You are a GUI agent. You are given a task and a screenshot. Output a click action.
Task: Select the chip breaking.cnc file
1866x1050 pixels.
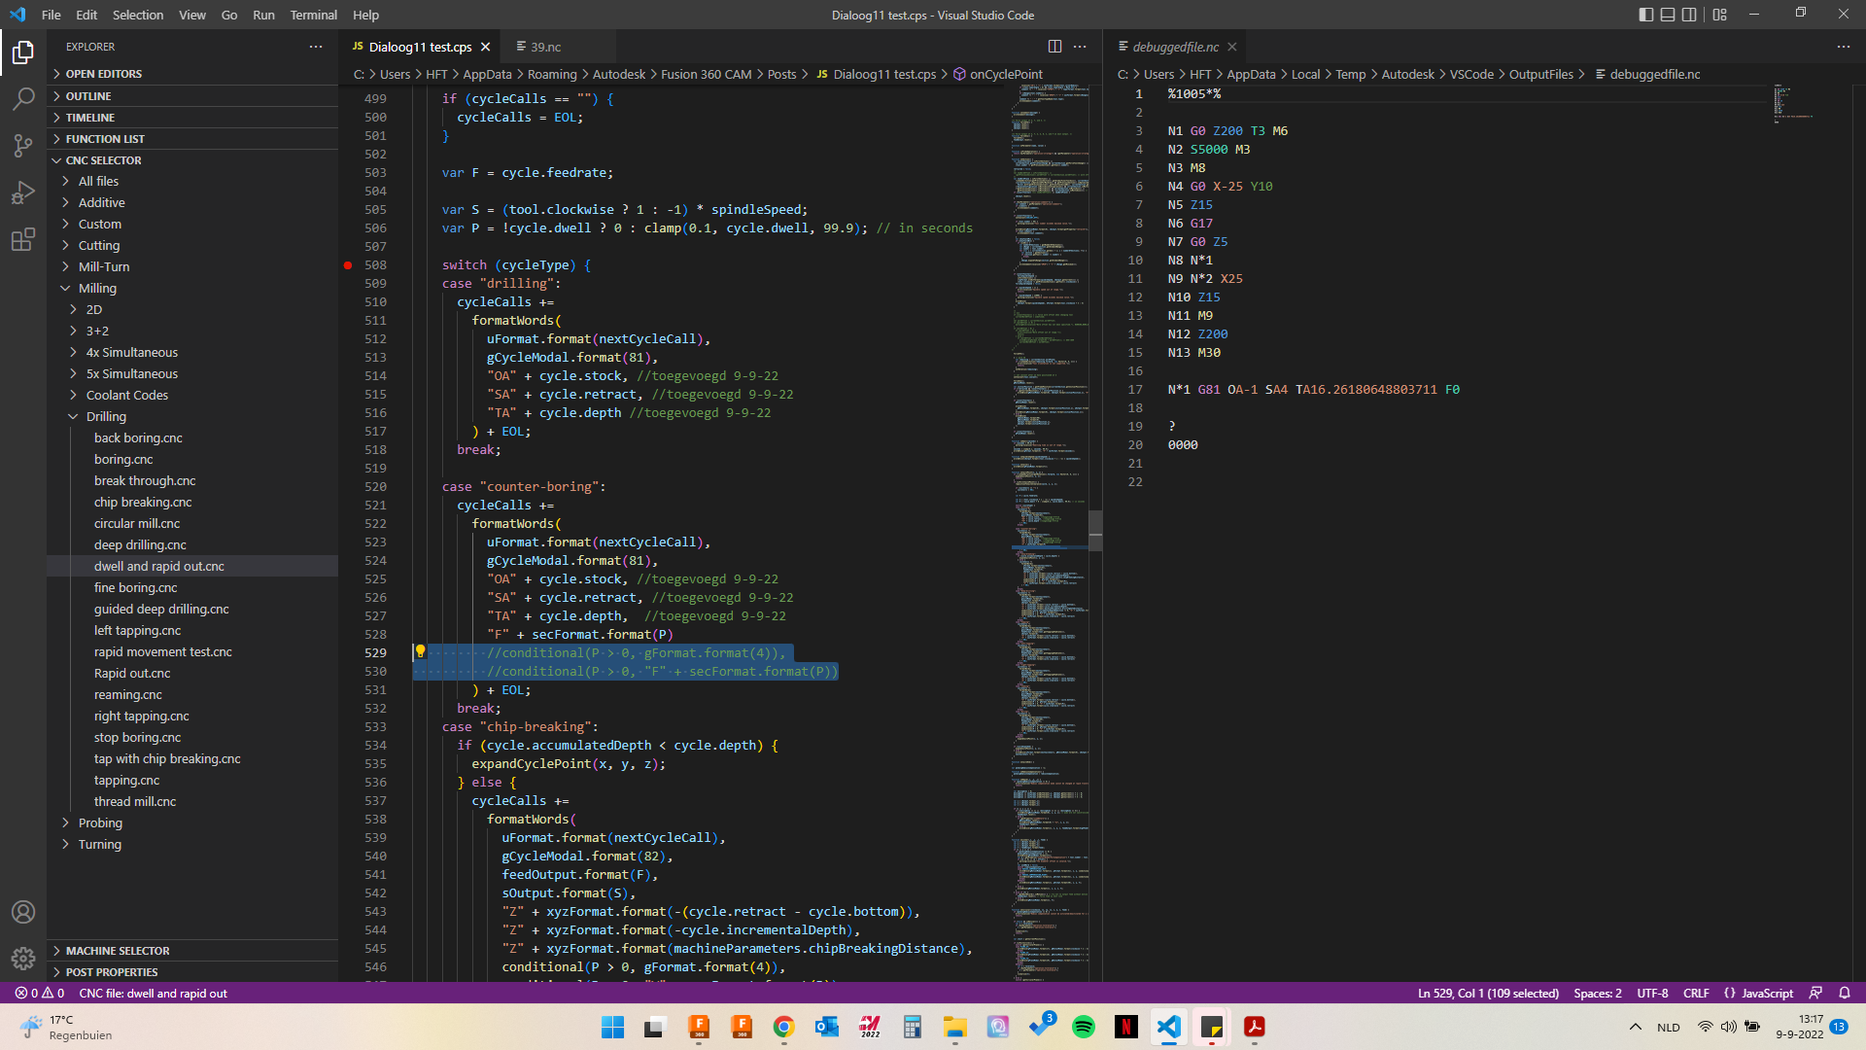click(x=143, y=502)
